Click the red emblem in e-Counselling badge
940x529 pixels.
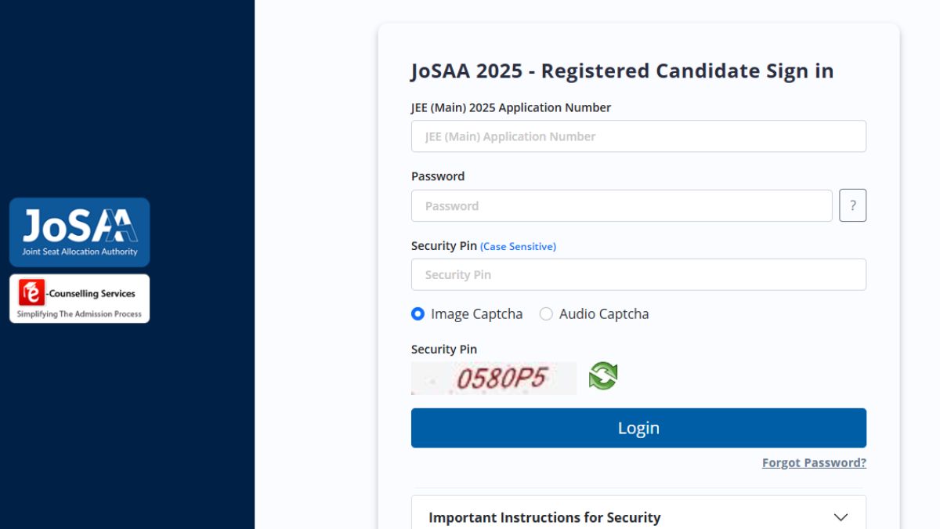pos(32,293)
